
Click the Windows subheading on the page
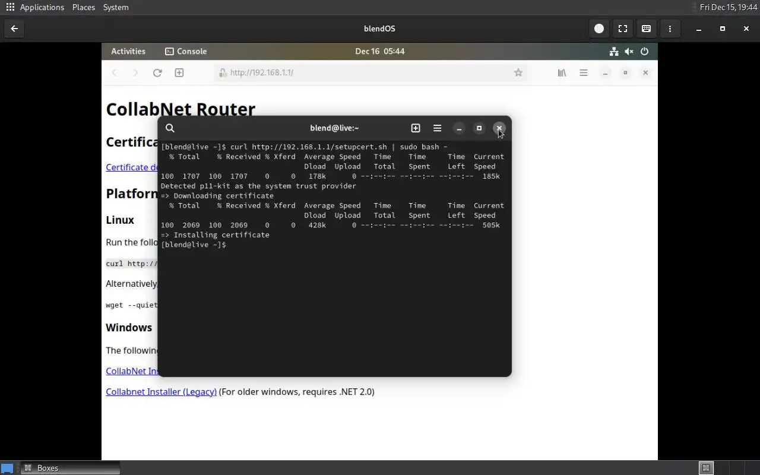coord(129,328)
